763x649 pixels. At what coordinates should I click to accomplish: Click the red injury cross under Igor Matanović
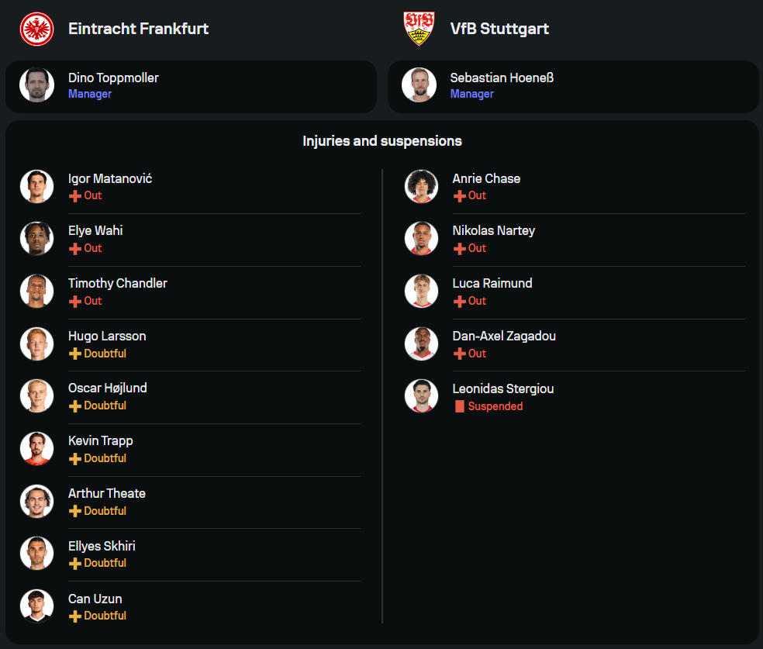coord(75,196)
